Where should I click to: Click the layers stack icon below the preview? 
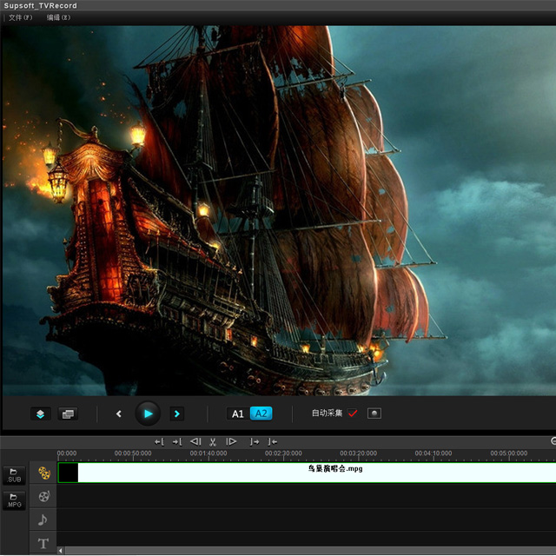[41, 414]
